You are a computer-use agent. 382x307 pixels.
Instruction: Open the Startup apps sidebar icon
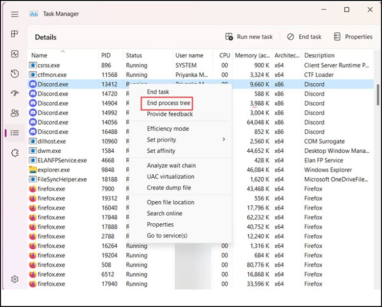tap(15, 94)
